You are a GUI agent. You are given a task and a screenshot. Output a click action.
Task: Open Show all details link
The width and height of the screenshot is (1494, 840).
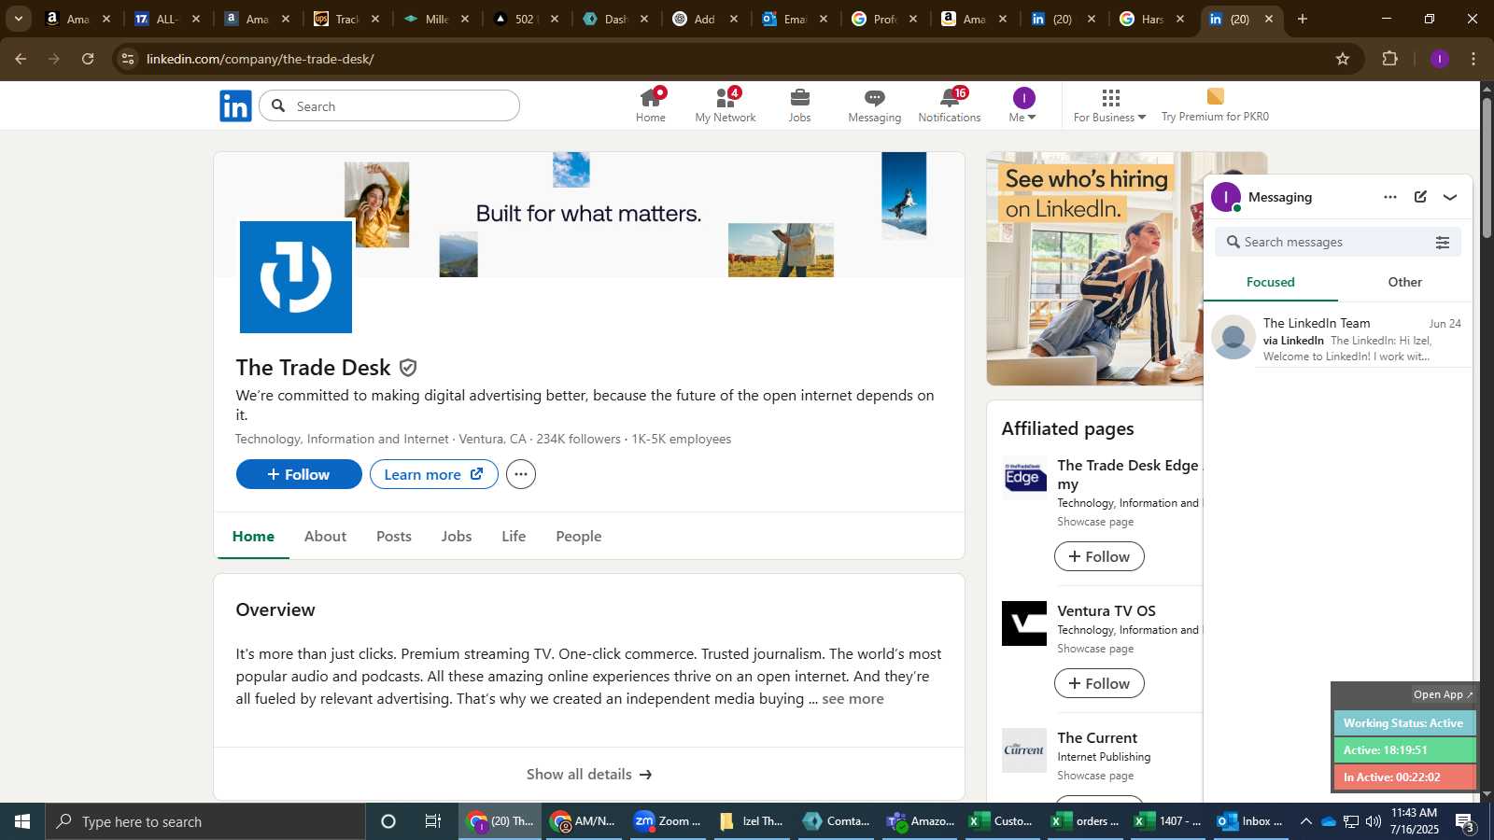pos(589,775)
